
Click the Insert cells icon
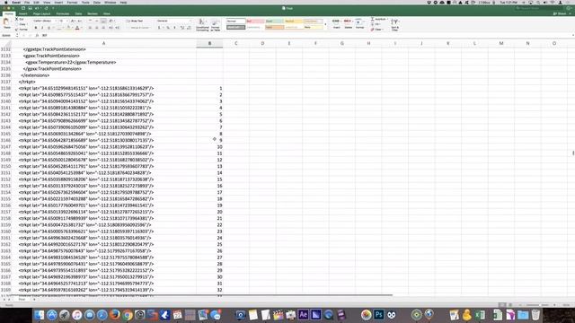336,23
